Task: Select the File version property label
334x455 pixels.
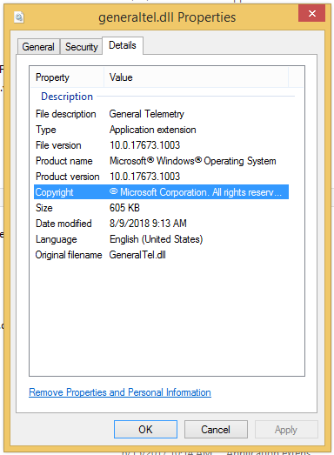Action: (58, 145)
